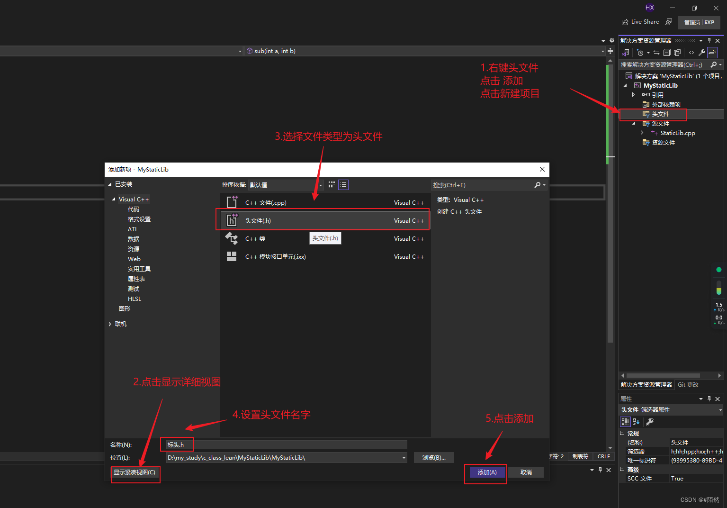The image size is (727, 508).
Task: Click feedback person icon near Live Share
Action: (669, 22)
